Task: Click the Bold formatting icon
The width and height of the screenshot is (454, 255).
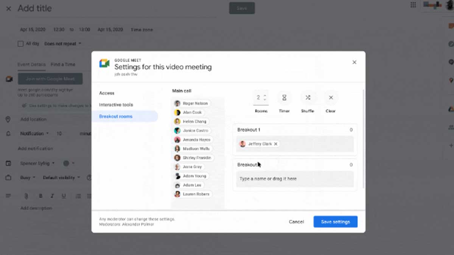Action: point(40,196)
